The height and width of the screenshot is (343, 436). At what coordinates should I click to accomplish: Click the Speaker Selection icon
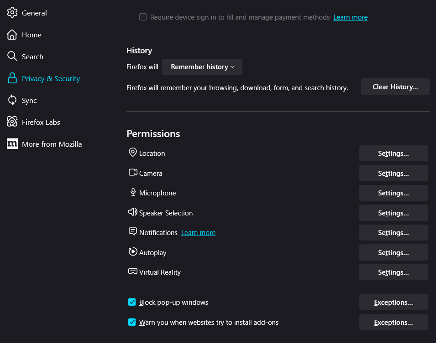133,212
